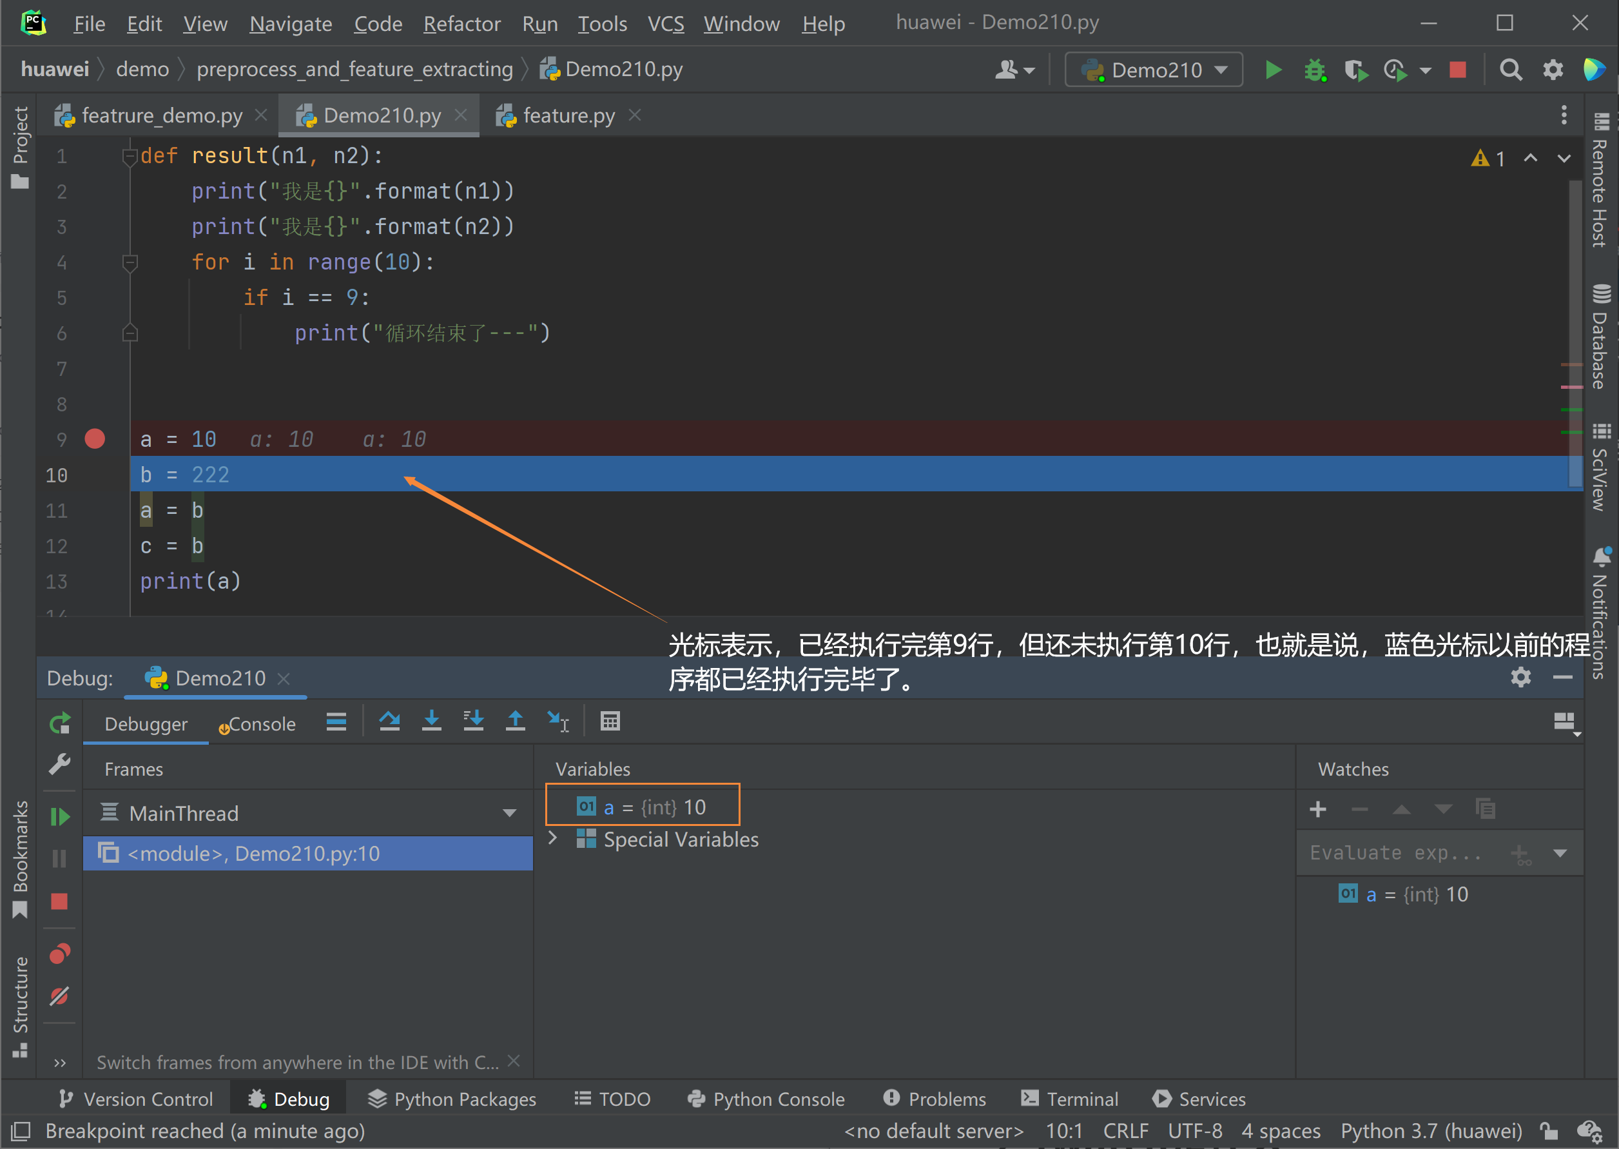Click Step Over icon
This screenshot has width=1619, height=1149.
click(390, 722)
